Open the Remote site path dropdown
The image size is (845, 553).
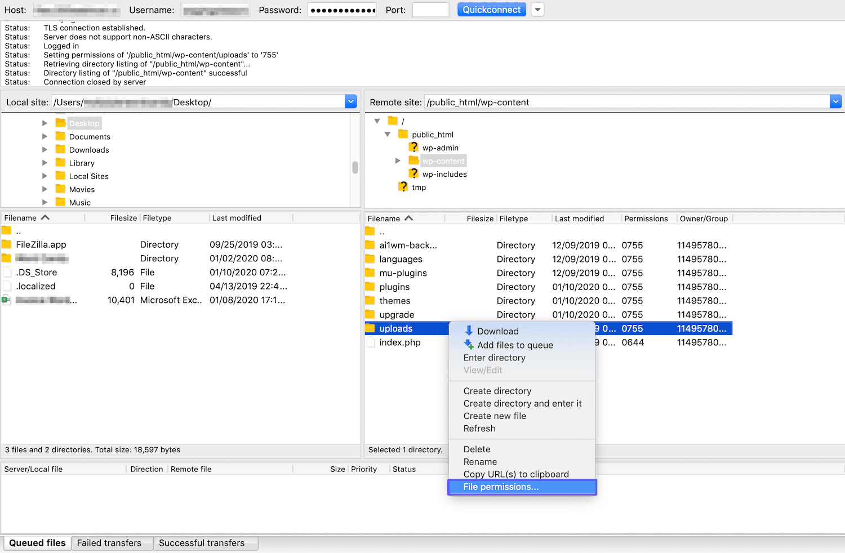[x=835, y=101]
